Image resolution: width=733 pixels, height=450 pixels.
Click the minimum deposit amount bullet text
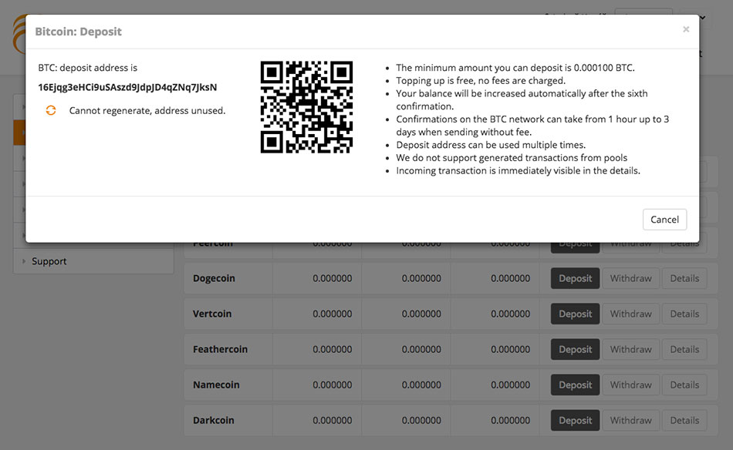coord(515,68)
